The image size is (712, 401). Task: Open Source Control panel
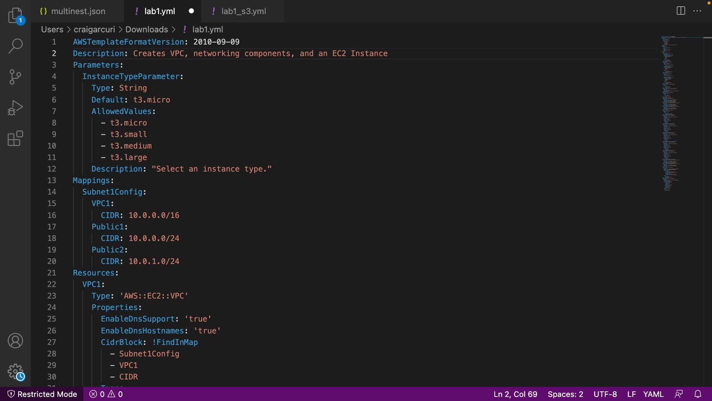click(15, 77)
